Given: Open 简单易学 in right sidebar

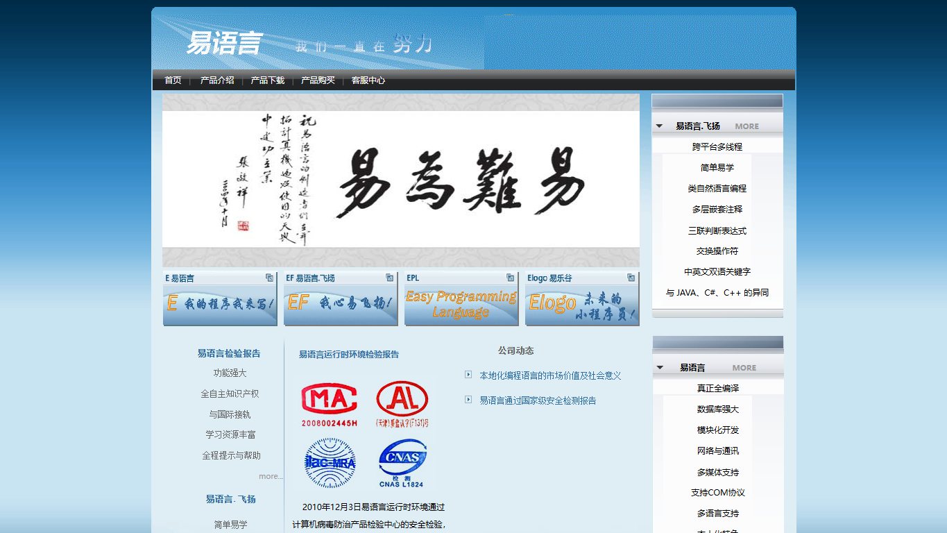Looking at the screenshot, I should (x=717, y=167).
